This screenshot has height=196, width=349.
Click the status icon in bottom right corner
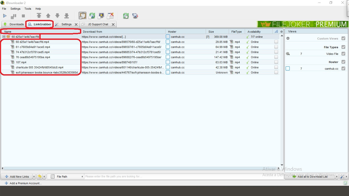[x=345, y=183]
